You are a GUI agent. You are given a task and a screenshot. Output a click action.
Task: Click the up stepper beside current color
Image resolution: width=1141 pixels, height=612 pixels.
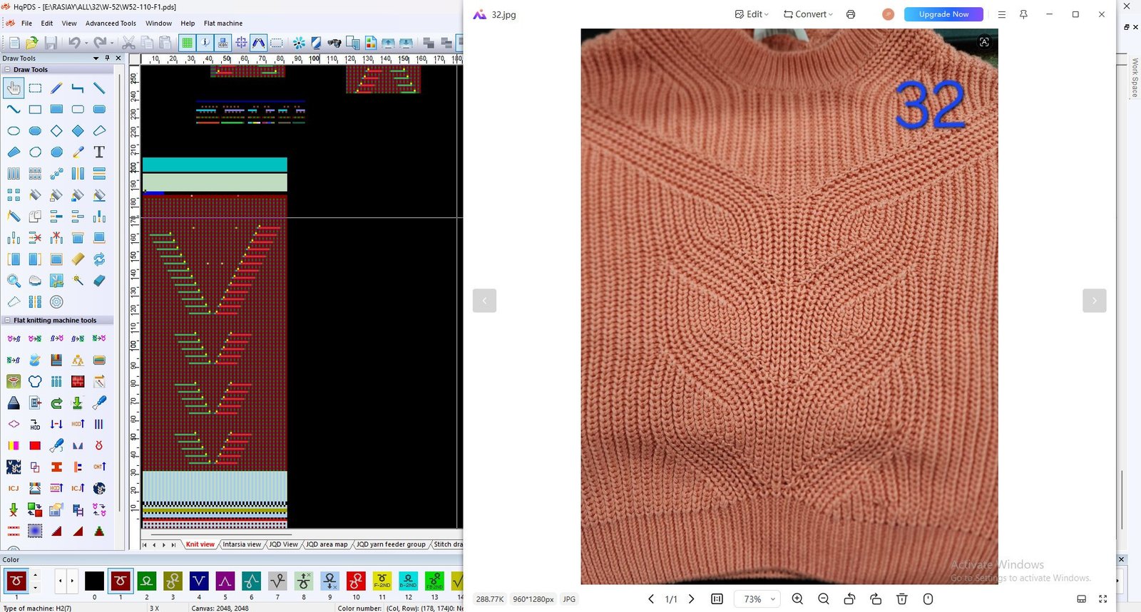pyautogui.click(x=35, y=575)
